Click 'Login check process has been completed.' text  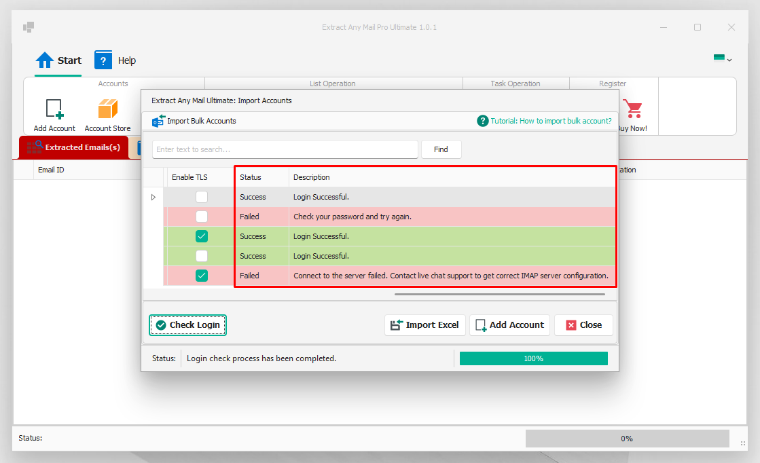(261, 358)
